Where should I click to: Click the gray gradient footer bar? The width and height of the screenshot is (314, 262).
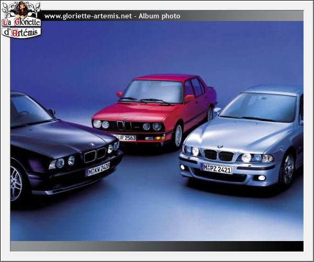point(157,246)
